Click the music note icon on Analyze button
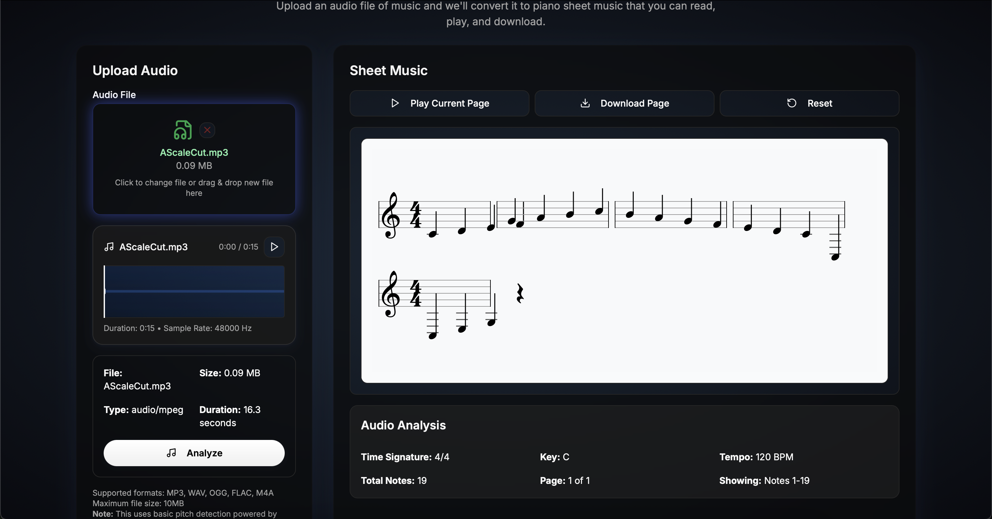The width and height of the screenshot is (992, 519). point(171,453)
